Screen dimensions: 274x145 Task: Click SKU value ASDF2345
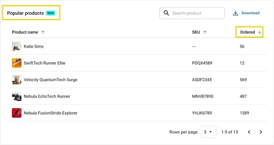pyautogui.click(x=202, y=80)
